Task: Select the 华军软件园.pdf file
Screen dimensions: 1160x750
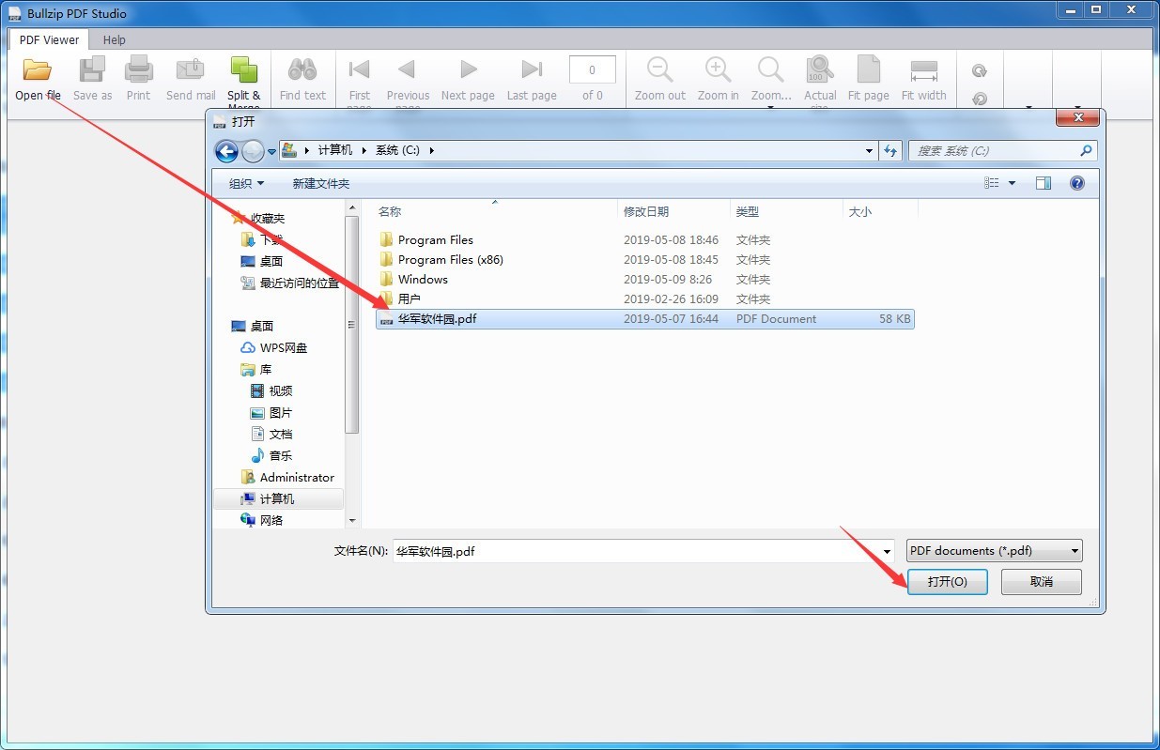Action: pyautogui.click(x=644, y=319)
